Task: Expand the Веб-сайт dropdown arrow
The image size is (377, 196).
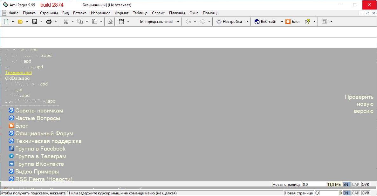Action: pyautogui.click(x=282, y=22)
